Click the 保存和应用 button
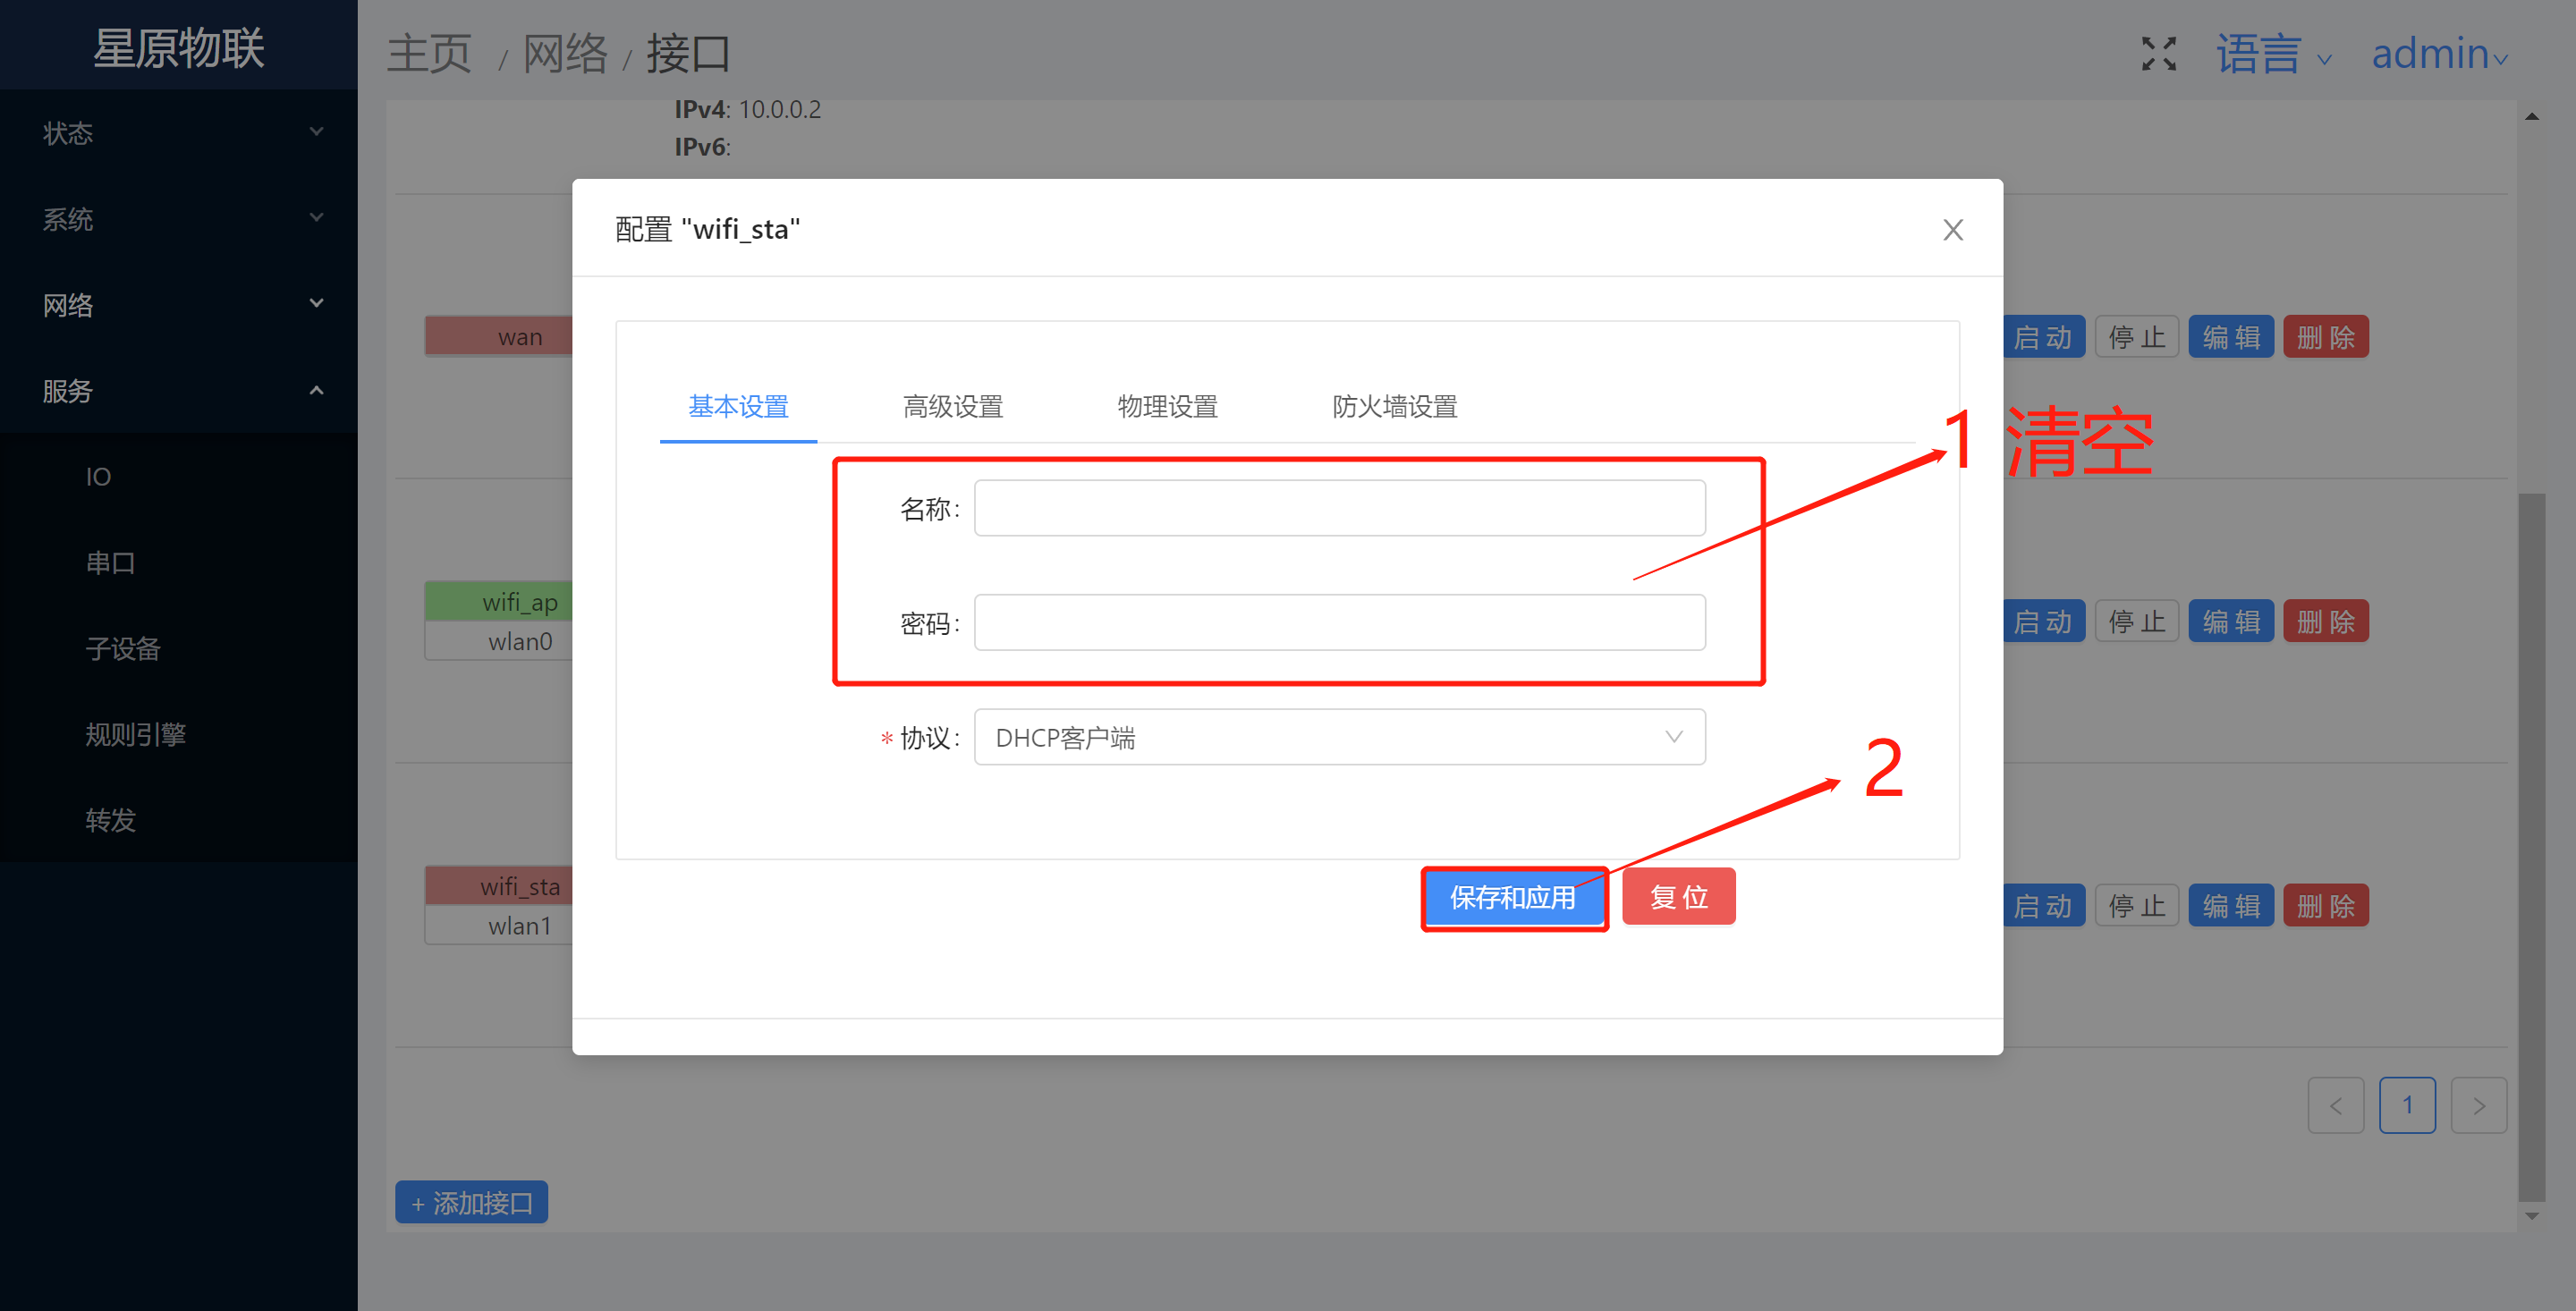 pos(1512,897)
